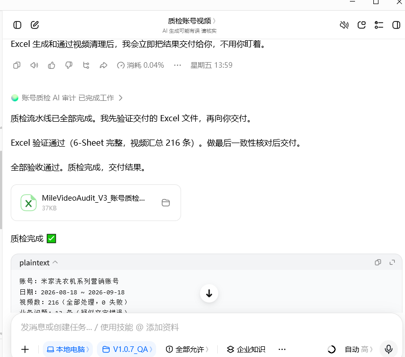405x357 pixels.
Task: Copy the plaintext code block contents
Action: (x=378, y=262)
